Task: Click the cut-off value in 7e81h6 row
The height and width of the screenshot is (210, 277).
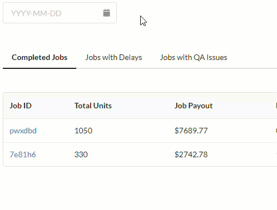Action: (x=276, y=153)
